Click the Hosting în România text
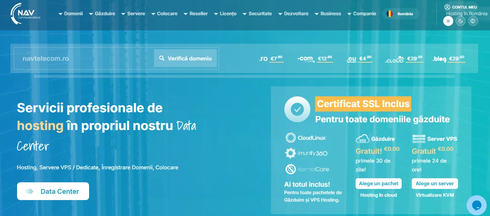Image resolution: width=490 pixels, height=216 pixels. click(x=467, y=13)
